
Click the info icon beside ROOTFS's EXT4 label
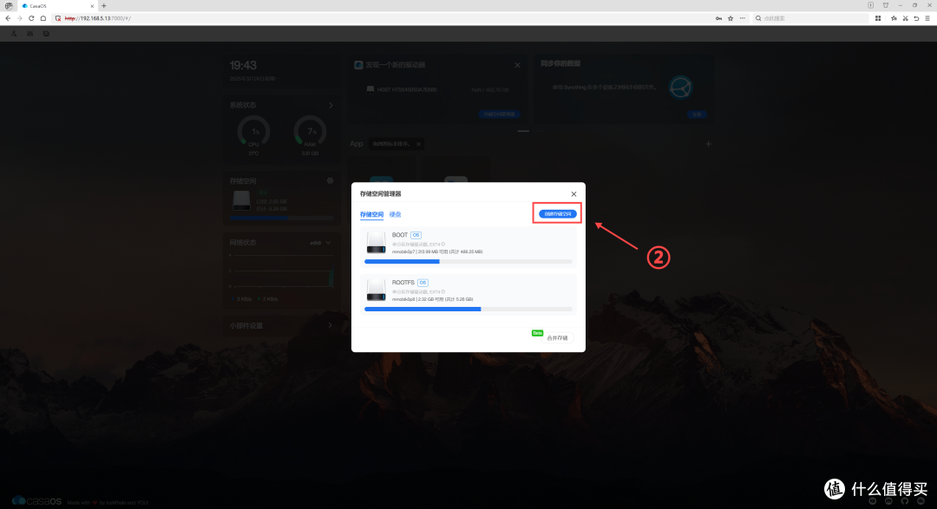(443, 291)
